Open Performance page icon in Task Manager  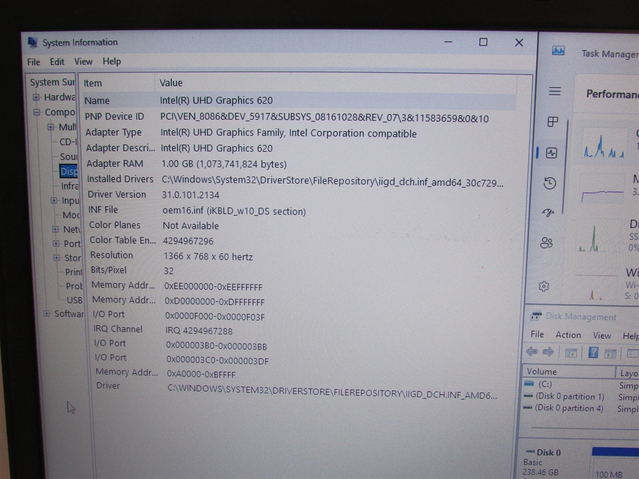[x=552, y=153]
